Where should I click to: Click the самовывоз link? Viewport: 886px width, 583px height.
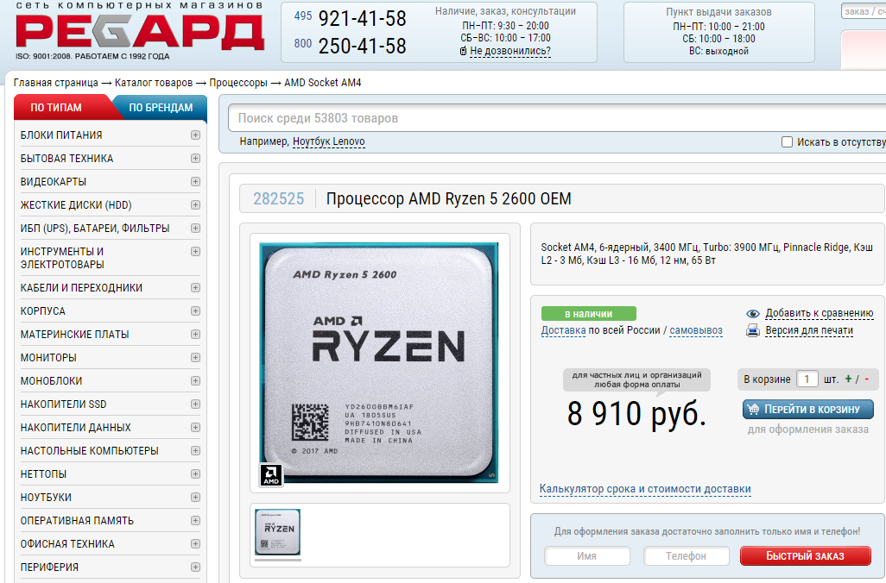click(696, 330)
